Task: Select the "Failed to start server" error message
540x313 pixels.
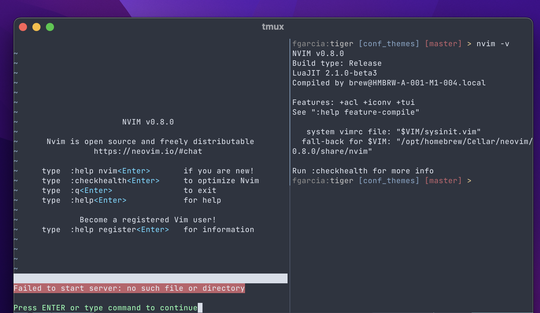Action: click(129, 288)
